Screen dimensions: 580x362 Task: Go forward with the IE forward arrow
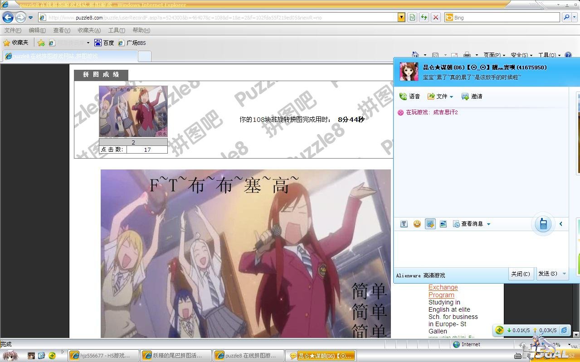(20, 18)
